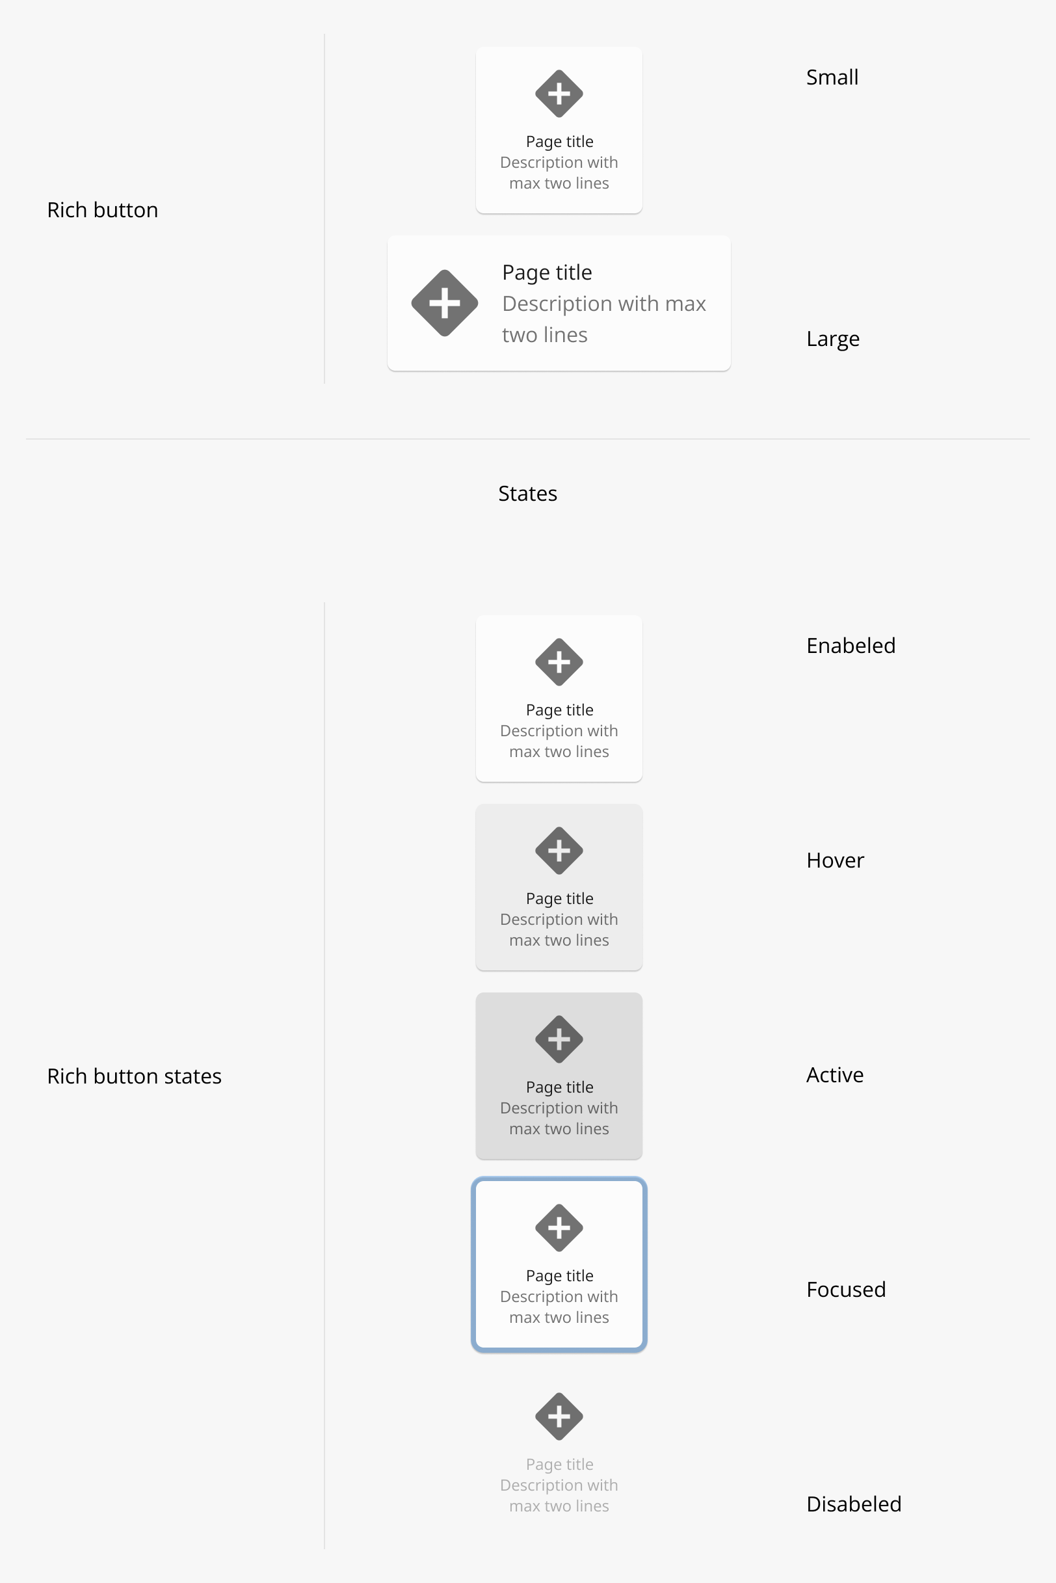Click the plus diamond icon in Small rich button
The image size is (1056, 1583).
click(559, 93)
